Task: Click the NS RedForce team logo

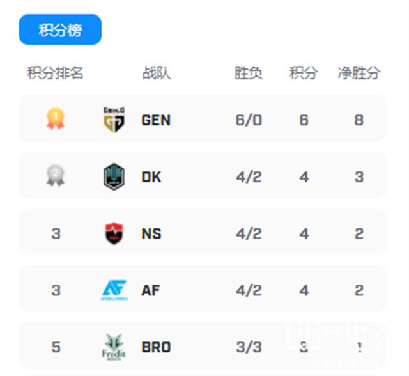Action: pos(114,233)
